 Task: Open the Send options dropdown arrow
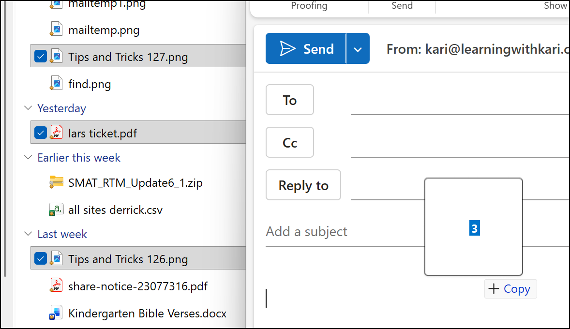click(x=358, y=49)
